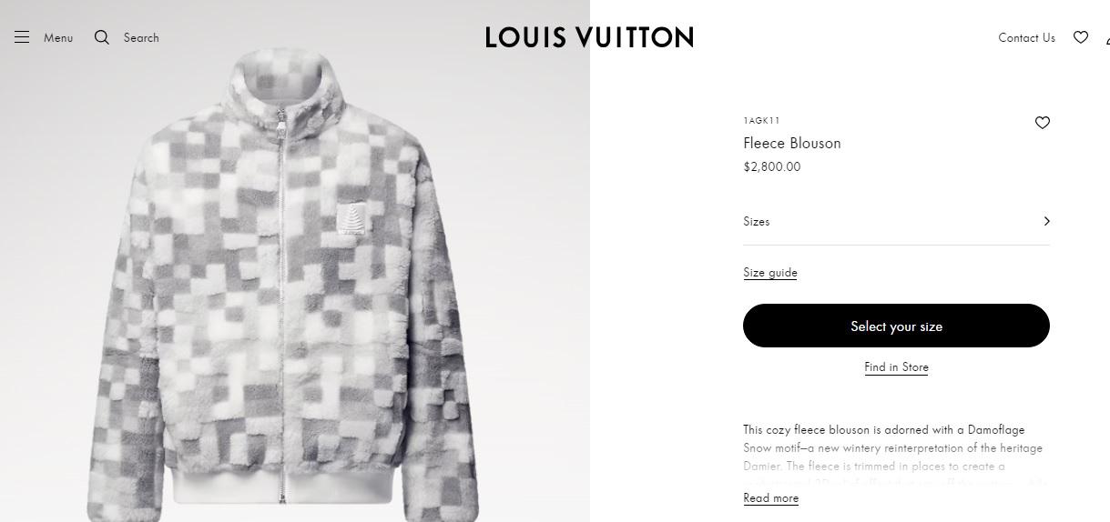Click the Fleece Blouson product title

[792, 144]
